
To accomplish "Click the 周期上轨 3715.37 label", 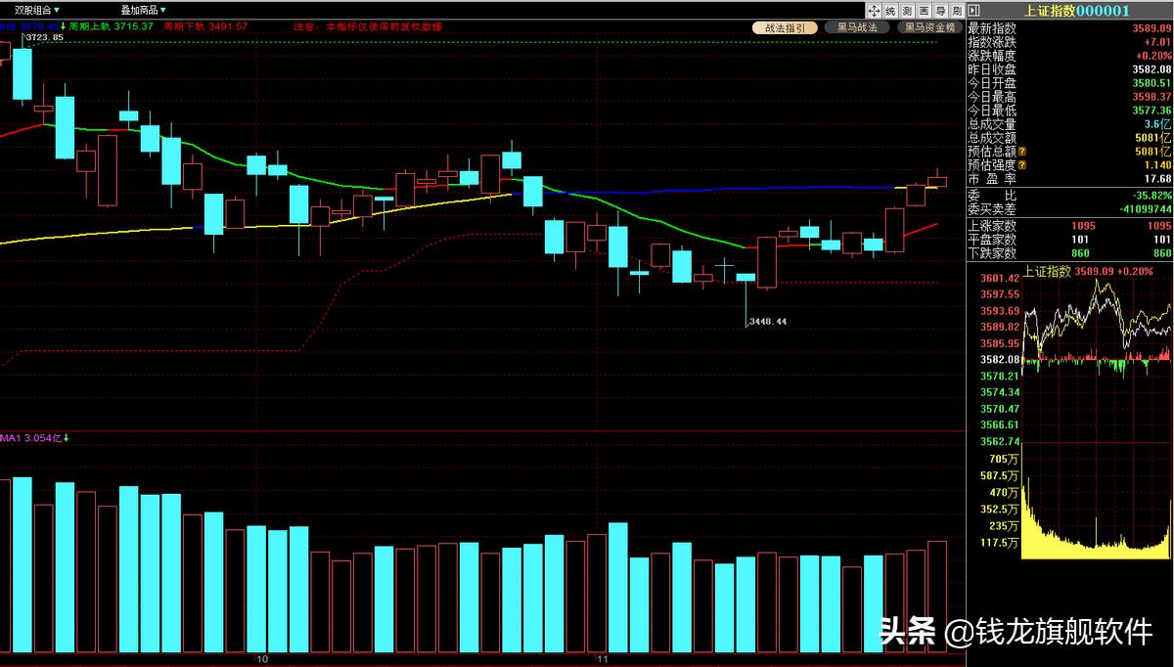I will [111, 25].
